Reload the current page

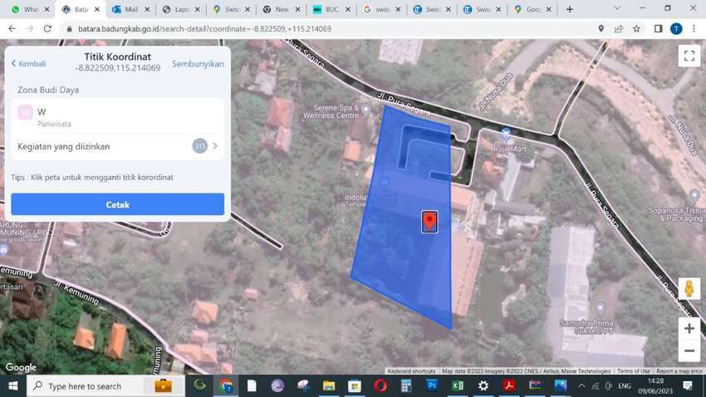[47, 28]
